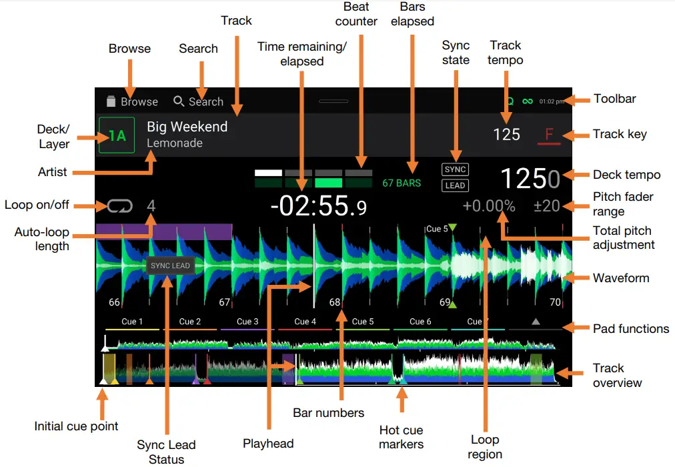
Task: Toggle the green Q quantize icon
Action: pyautogui.click(x=510, y=101)
